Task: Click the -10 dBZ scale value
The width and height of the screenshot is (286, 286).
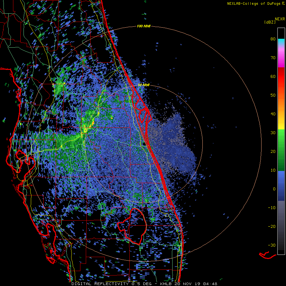Action: [x=272, y=208]
